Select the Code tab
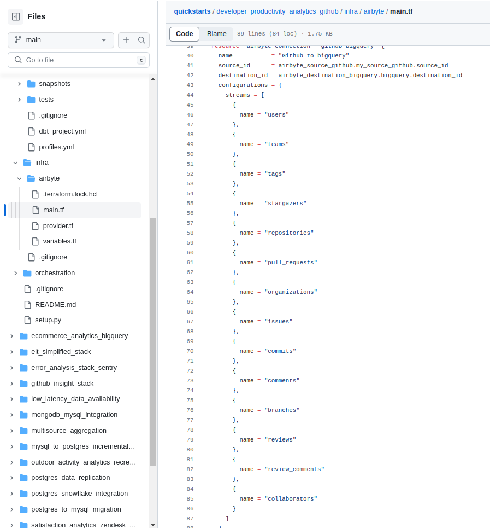 click(x=184, y=34)
